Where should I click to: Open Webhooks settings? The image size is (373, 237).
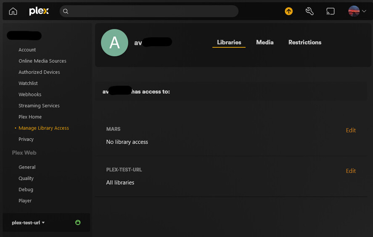tap(30, 95)
